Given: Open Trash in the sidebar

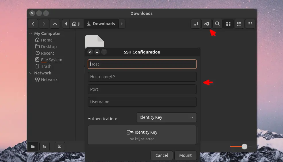Looking at the screenshot, I should point(46,66).
